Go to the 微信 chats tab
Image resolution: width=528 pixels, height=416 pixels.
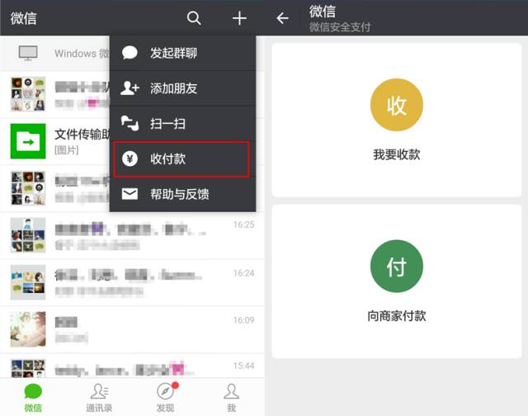point(33,396)
